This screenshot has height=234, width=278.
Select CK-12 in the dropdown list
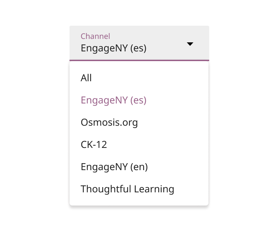(94, 144)
